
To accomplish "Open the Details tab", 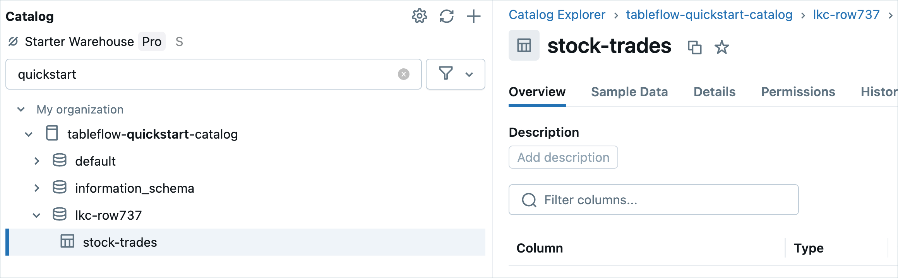I will point(714,92).
